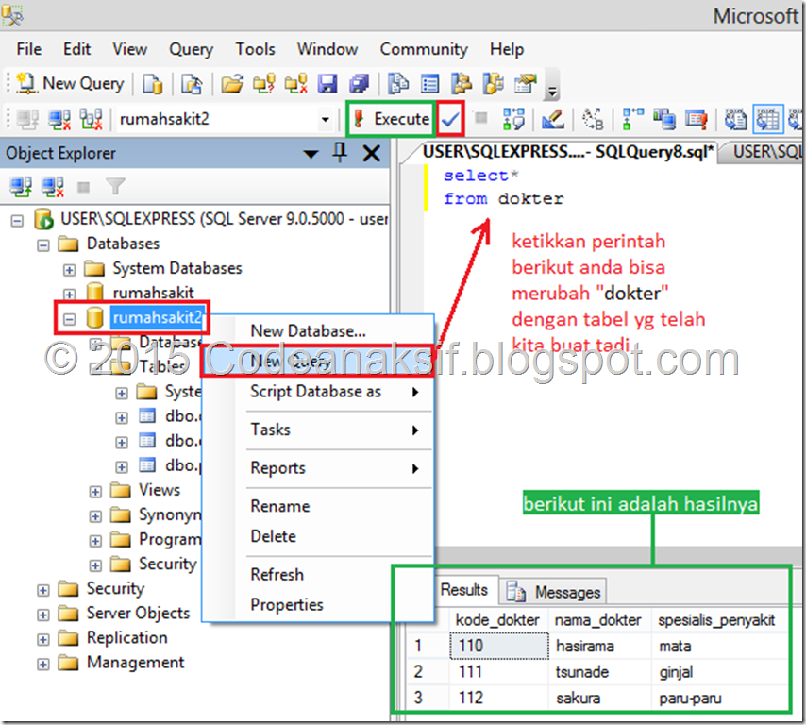Image resolution: width=806 pixels, height=725 pixels.
Task: Click the New Query toolbar button
Action: [x=70, y=83]
